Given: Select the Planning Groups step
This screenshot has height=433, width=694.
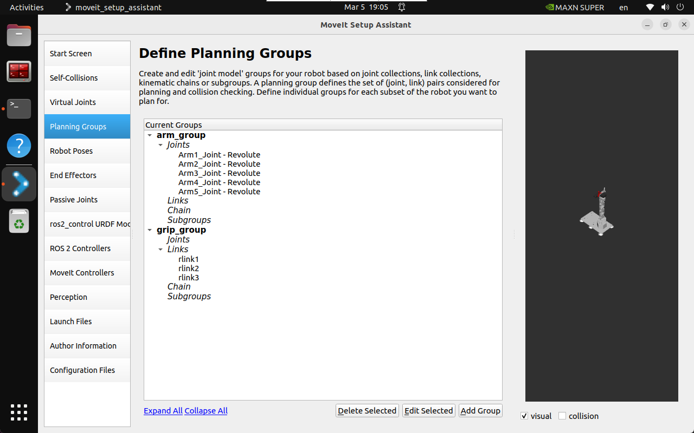Looking at the screenshot, I should (87, 127).
